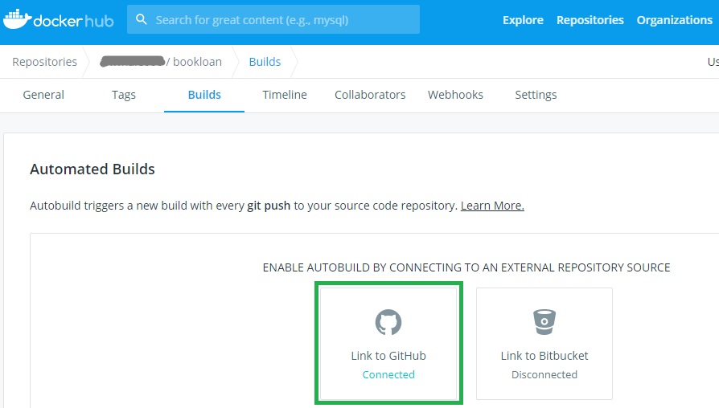Screen dimensions: 719x408
Task: Click the ENABLE AUTOBUILD instruction text
Action: point(466,267)
